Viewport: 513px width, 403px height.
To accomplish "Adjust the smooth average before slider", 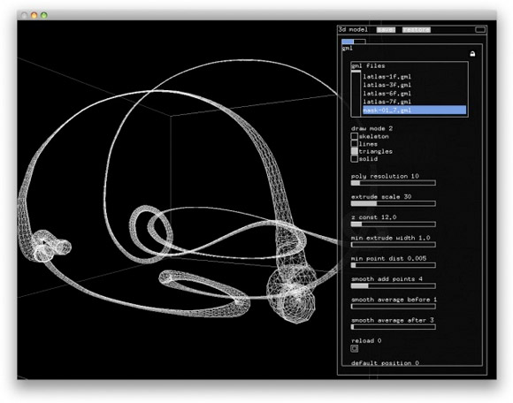I will [394, 307].
